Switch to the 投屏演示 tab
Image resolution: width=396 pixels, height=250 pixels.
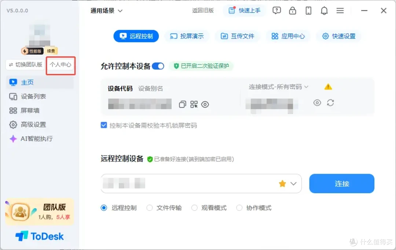[x=187, y=36]
